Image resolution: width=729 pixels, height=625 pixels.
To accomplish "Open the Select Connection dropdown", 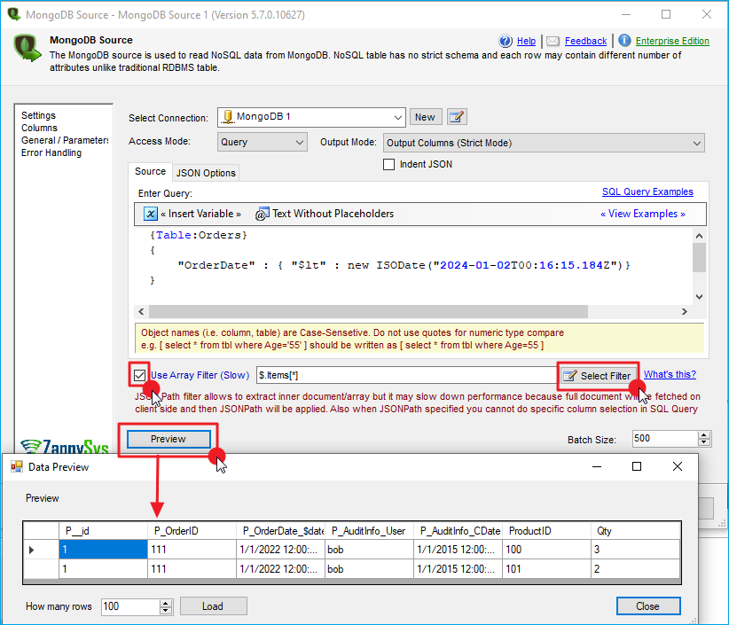I will click(x=398, y=117).
